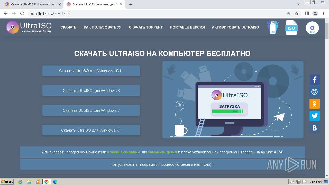
Task: Open File Explorer from taskbar
Action: coord(29,182)
